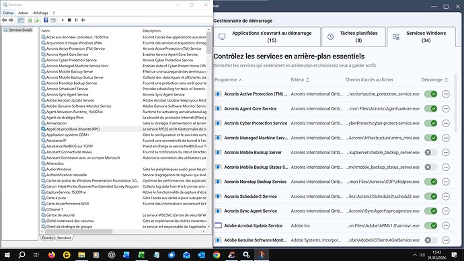Image resolution: width=464 pixels, height=261 pixels.
Task: Sort by the Démarrage column header
Action: click(x=434, y=80)
